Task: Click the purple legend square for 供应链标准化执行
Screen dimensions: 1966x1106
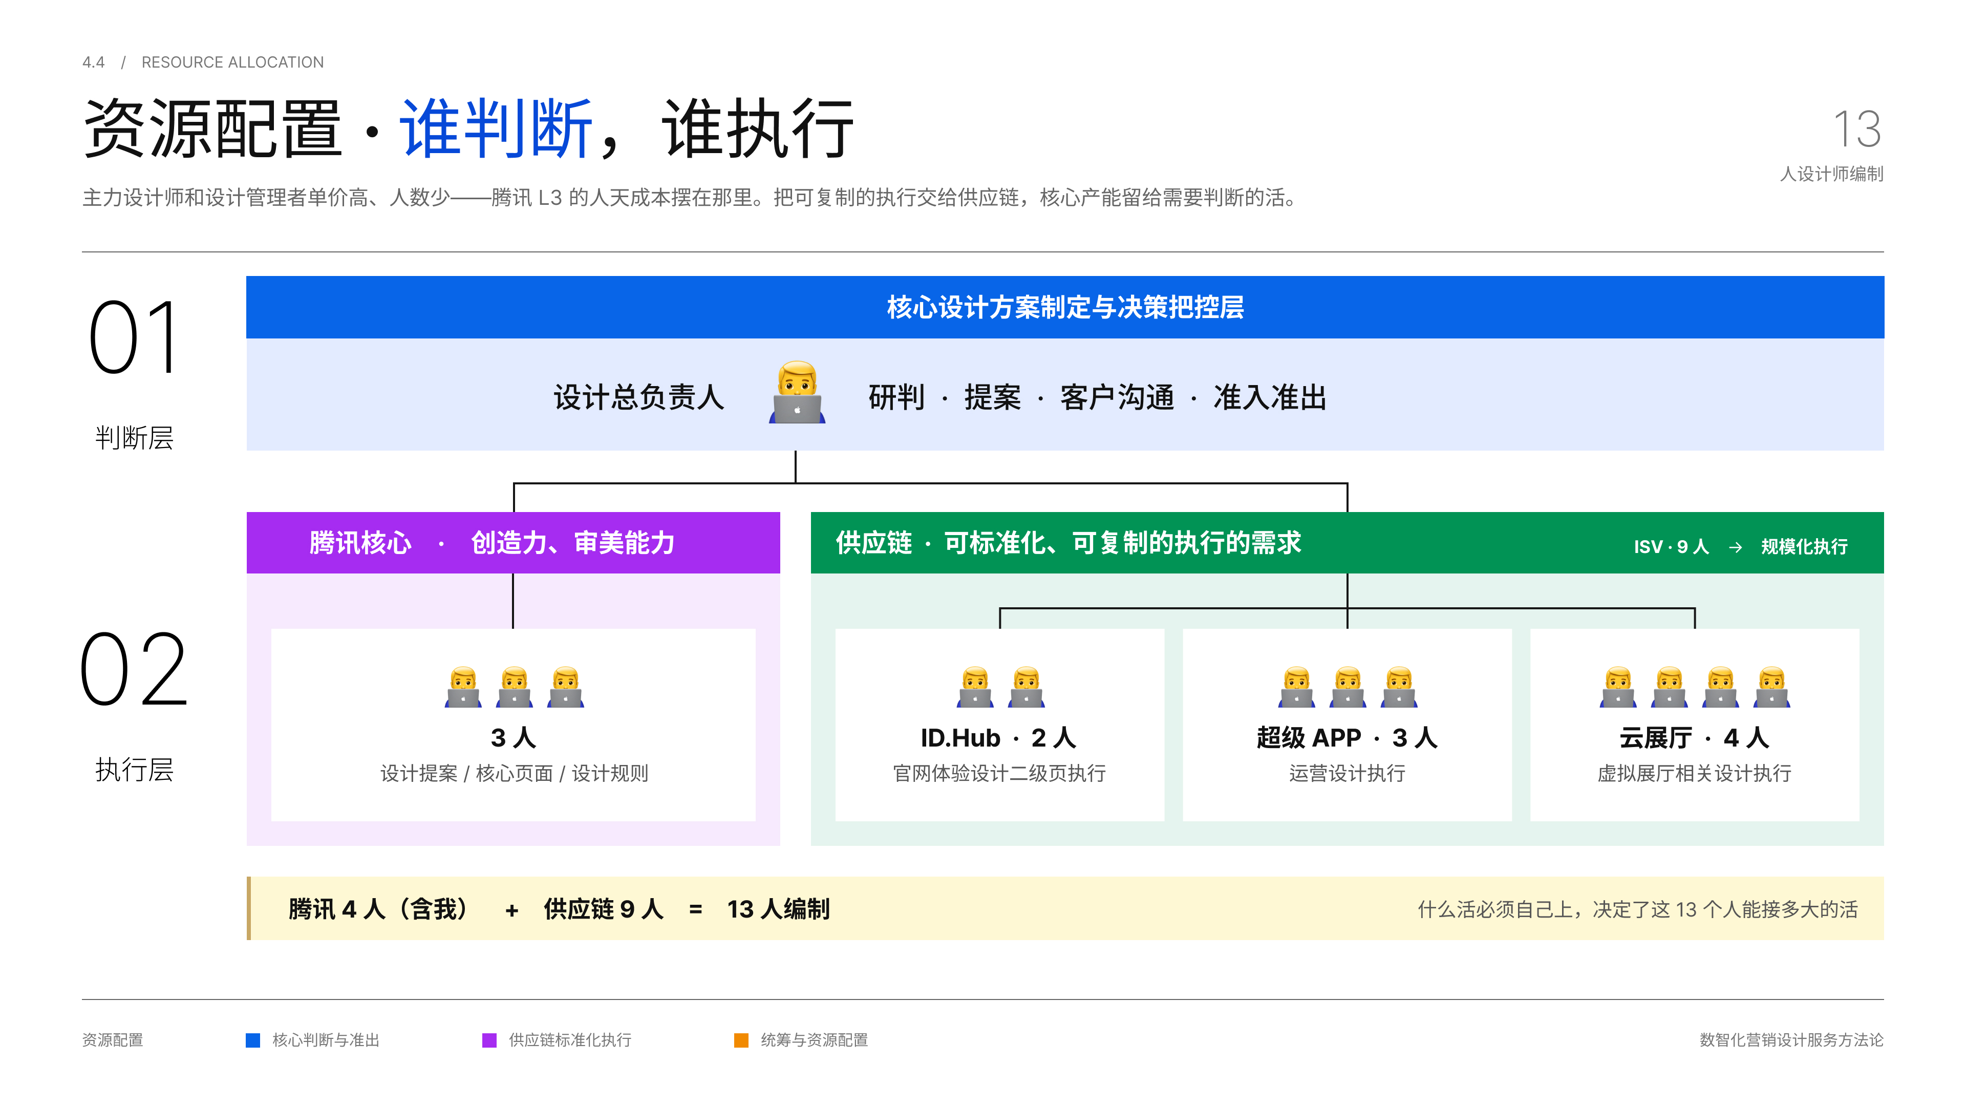Action: [x=489, y=1039]
